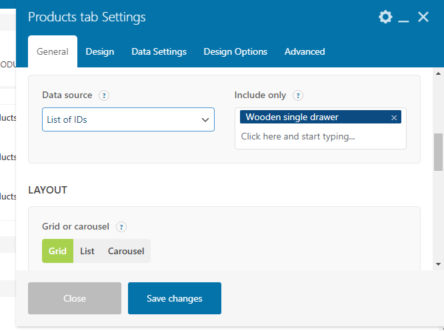The width and height of the screenshot is (444, 331).
Task: Select the General tab
Action: 53,51
